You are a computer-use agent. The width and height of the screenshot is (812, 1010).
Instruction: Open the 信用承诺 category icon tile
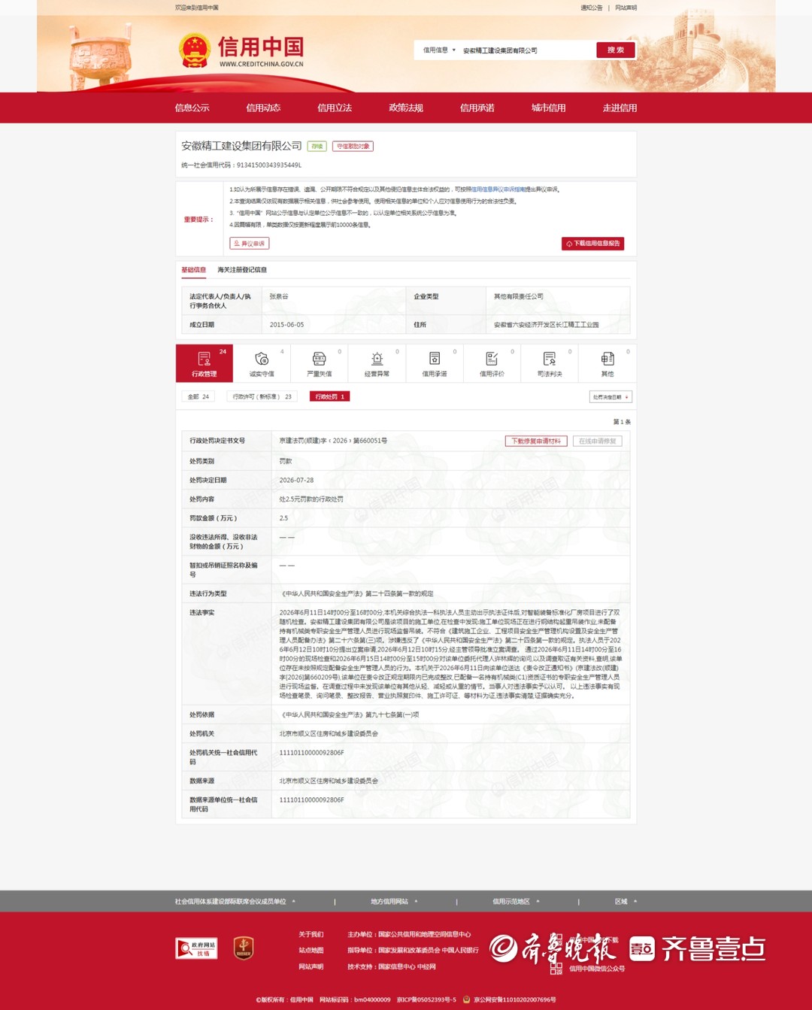point(435,363)
